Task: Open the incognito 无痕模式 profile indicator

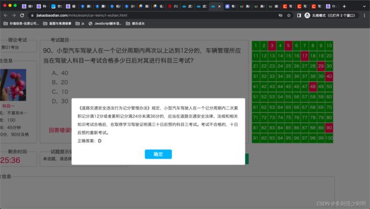Action: pos(331,15)
